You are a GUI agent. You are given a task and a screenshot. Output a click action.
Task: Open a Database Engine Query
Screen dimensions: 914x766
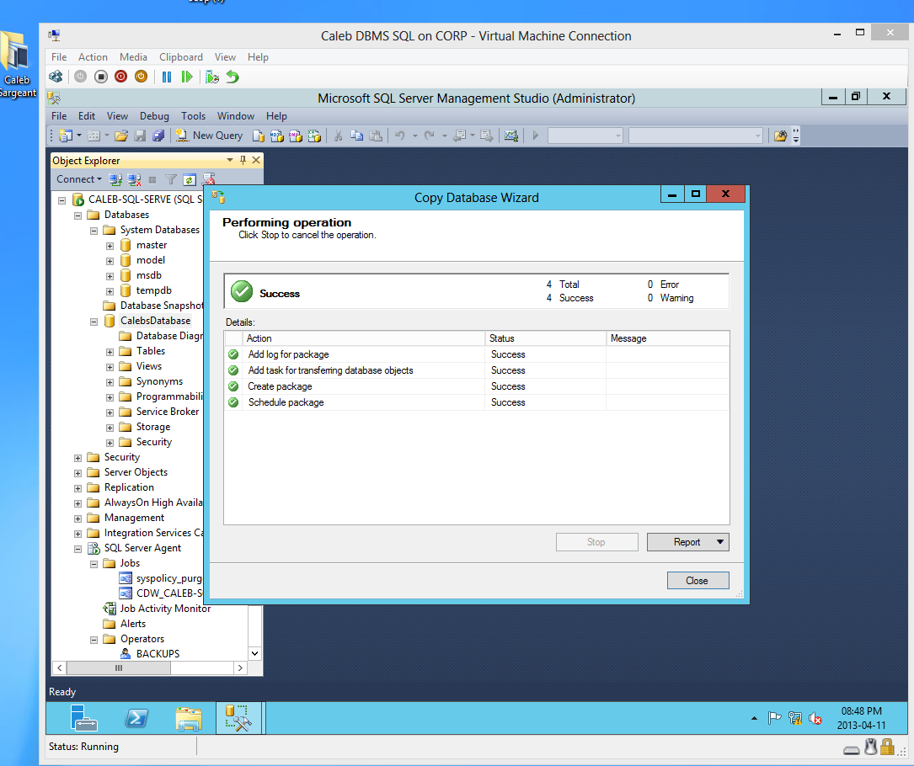[x=259, y=136]
